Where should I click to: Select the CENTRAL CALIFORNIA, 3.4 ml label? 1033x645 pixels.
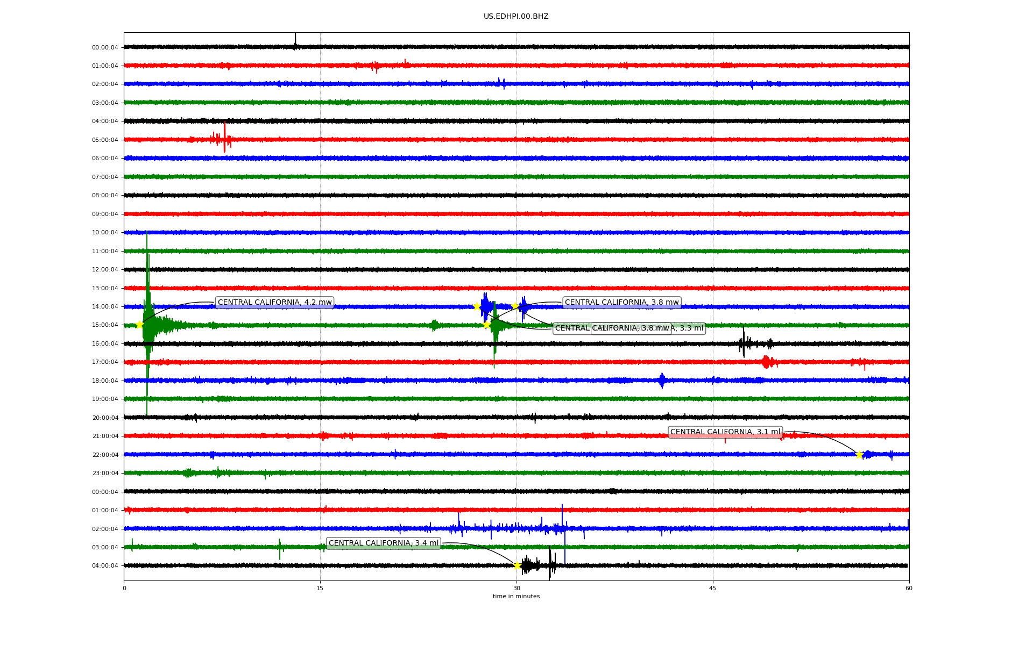coord(383,543)
